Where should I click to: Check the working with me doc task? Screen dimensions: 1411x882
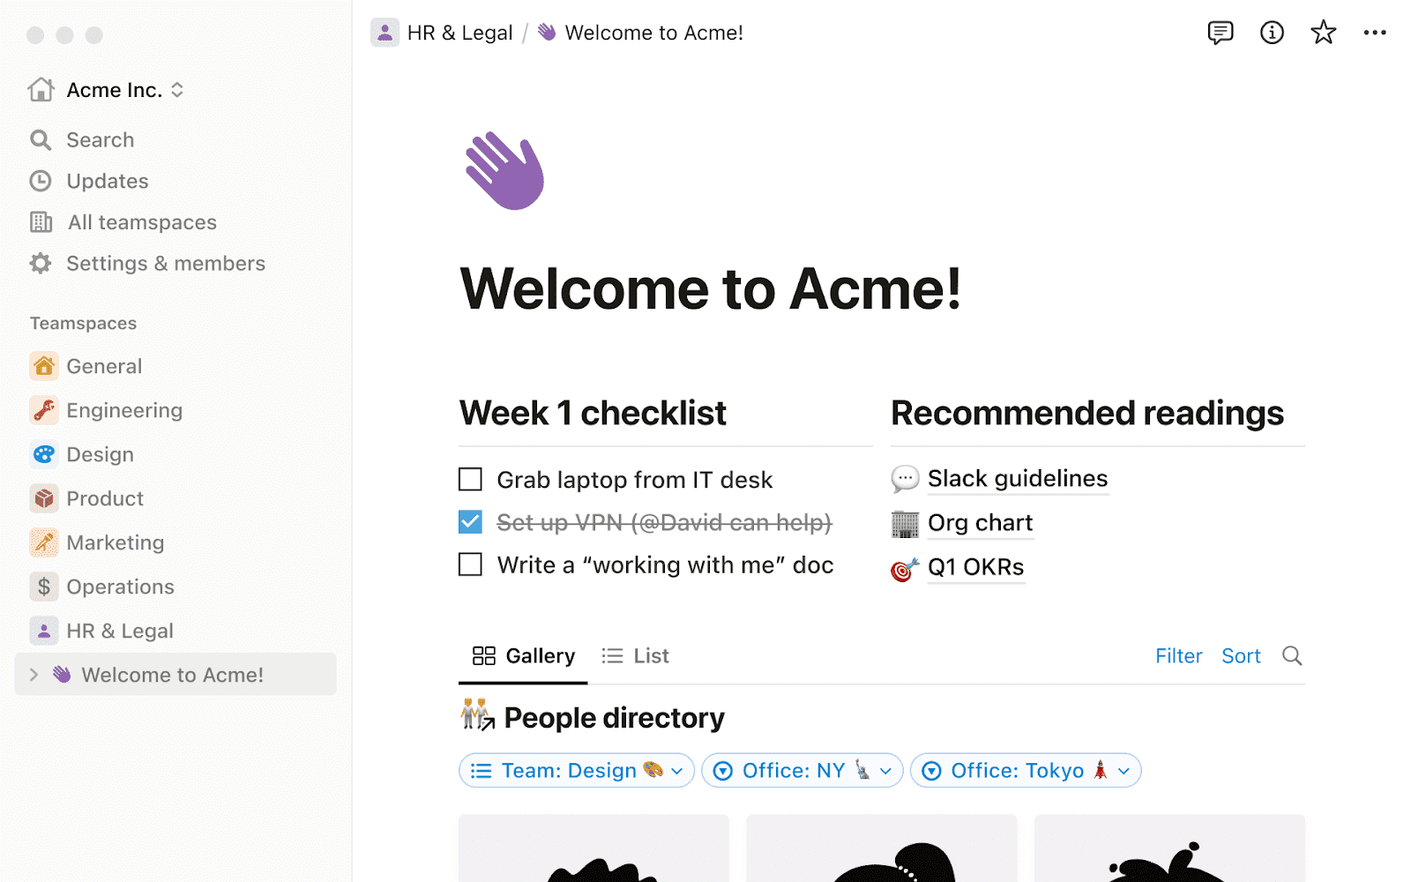(x=470, y=564)
